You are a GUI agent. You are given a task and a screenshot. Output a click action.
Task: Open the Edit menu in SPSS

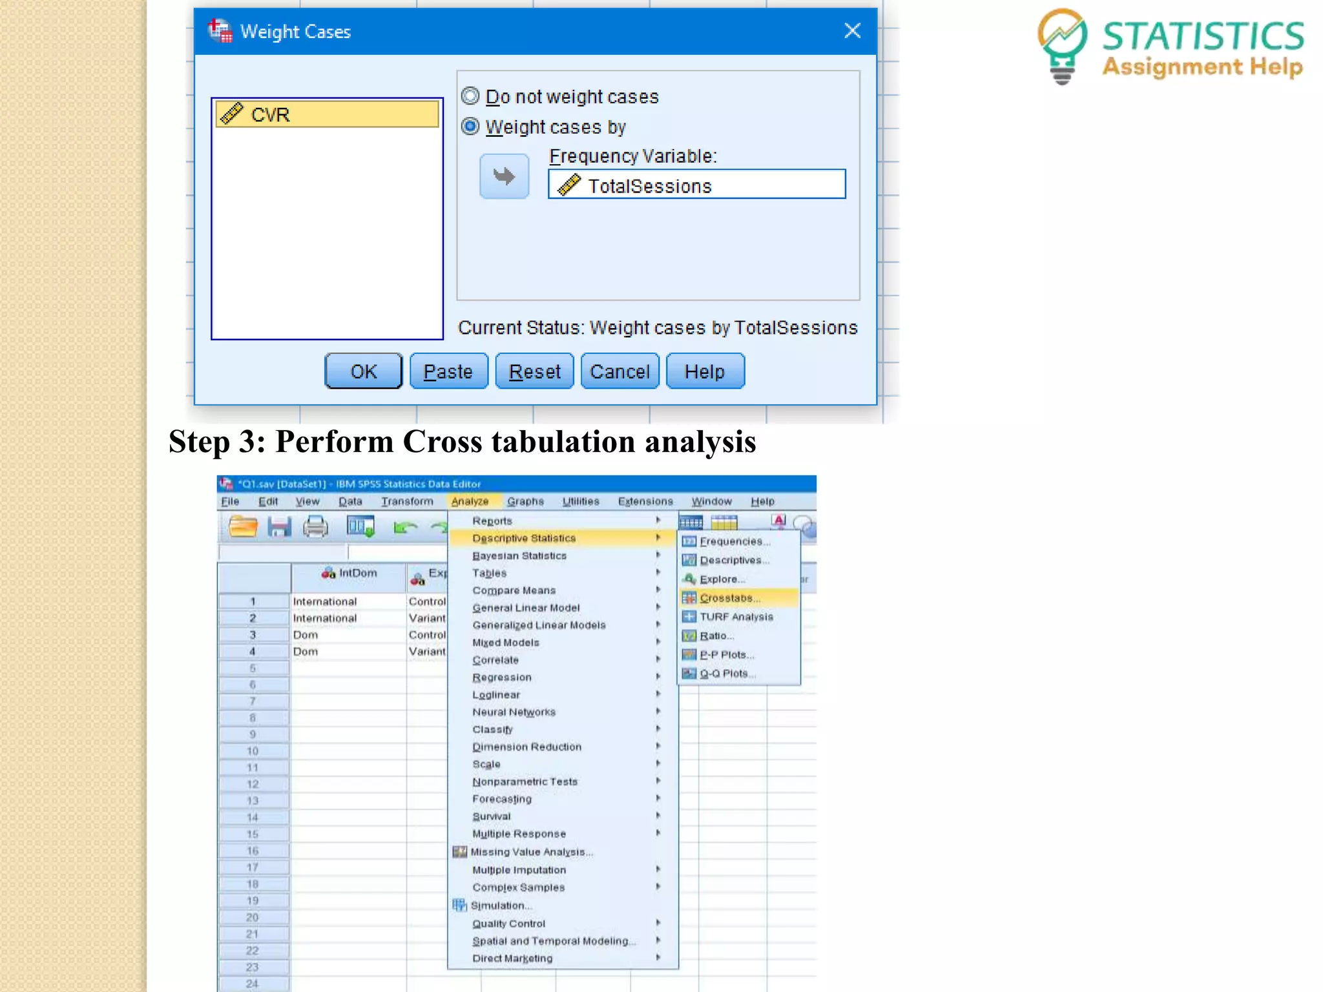coord(268,501)
